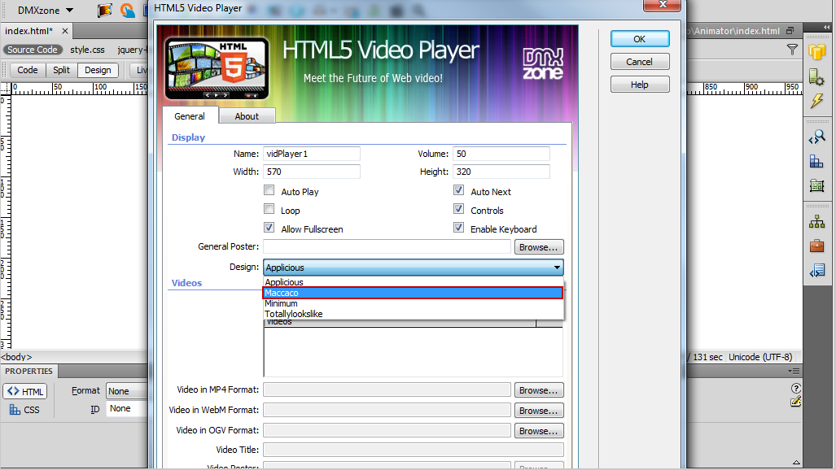Click the DMXzone flame image toolbar icon
This screenshot has height=470, width=836.
click(x=104, y=10)
